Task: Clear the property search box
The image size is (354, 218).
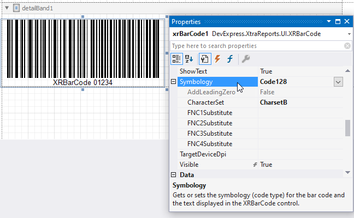Action: click(x=347, y=46)
